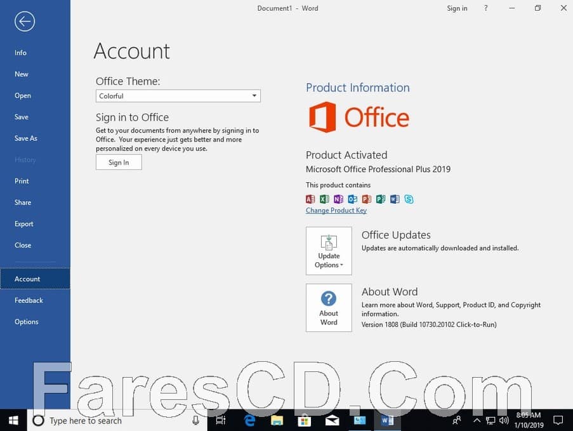Screen dimensions: 573x431
Task: Click Close in the sidebar menu
Action: point(23,245)
